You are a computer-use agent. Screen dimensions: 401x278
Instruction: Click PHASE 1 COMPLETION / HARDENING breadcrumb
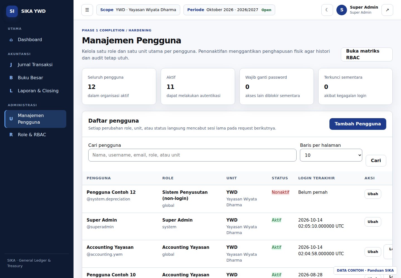click(117, 30)
